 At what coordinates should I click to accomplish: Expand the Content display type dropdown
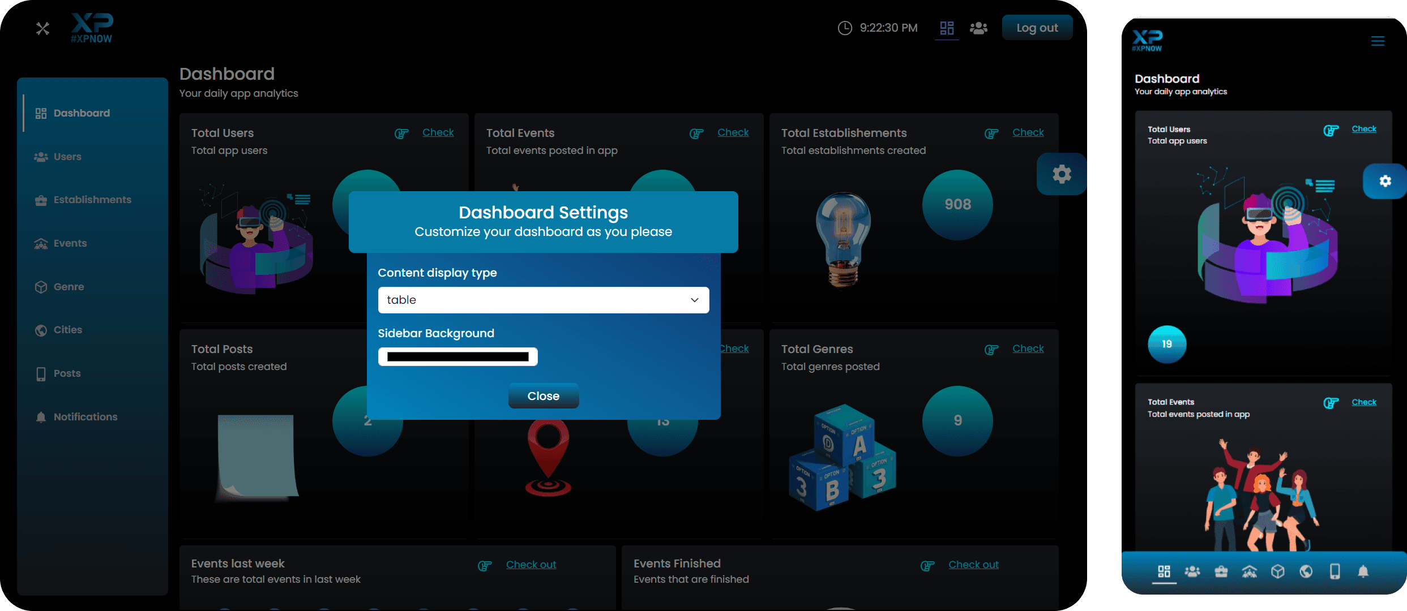point(543,300)
